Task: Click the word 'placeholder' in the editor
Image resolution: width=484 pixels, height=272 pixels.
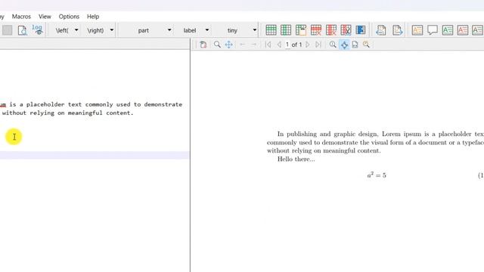Action: pyautogui.click(x=45, y=104)
